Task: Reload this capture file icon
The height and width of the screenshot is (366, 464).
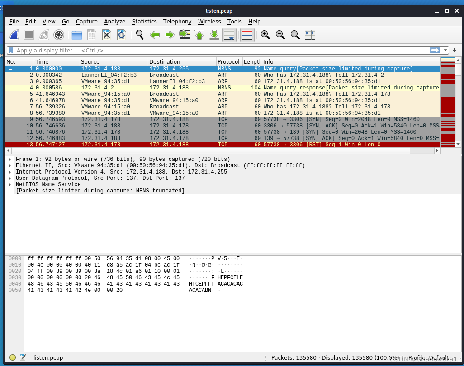Action: coord(121,35)
